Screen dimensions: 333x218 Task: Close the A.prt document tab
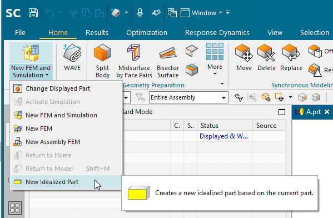pyautogui.click(x=327, y=112)
